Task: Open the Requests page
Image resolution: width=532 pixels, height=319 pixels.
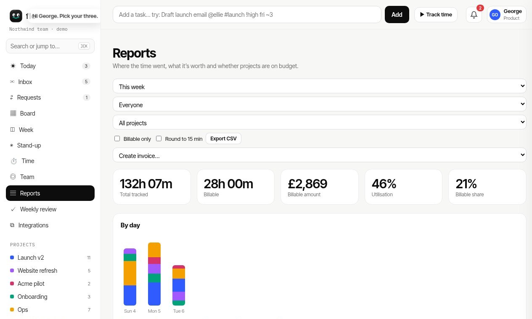Action: [x=50, y=98]
